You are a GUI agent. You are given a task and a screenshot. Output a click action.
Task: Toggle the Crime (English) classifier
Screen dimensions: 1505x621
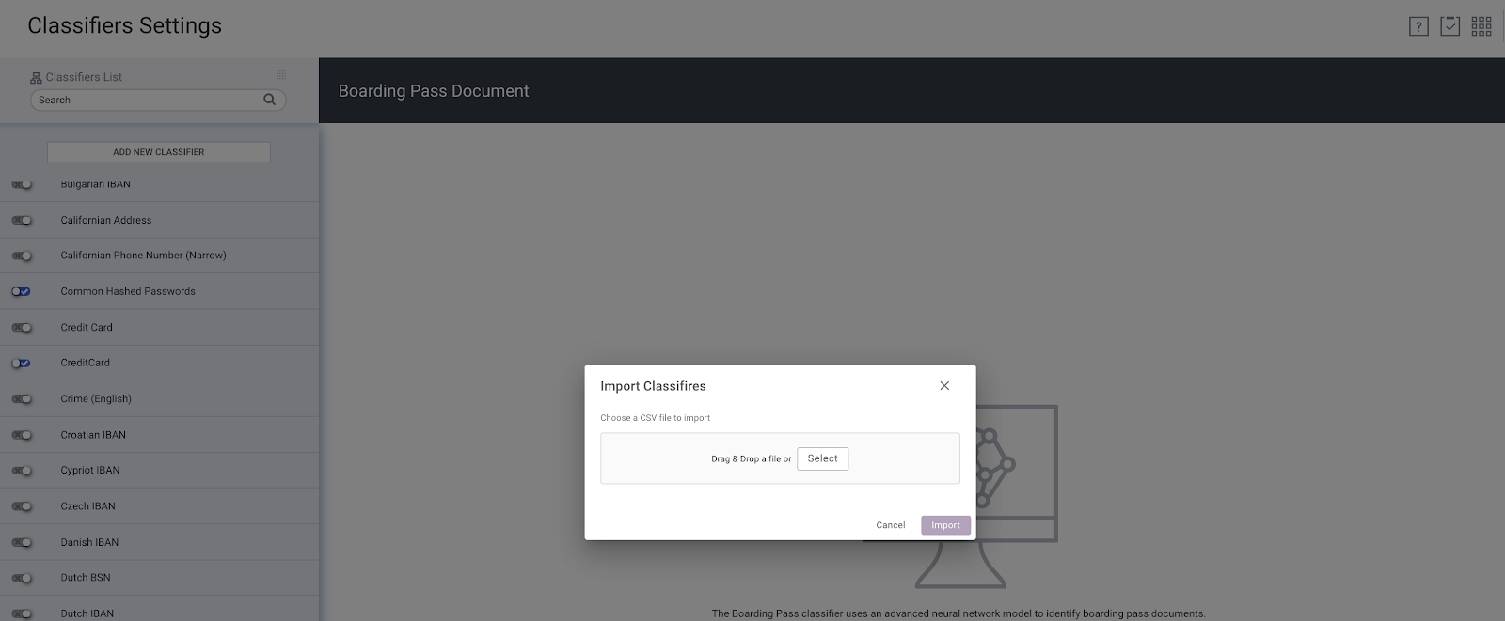[22, 399]
